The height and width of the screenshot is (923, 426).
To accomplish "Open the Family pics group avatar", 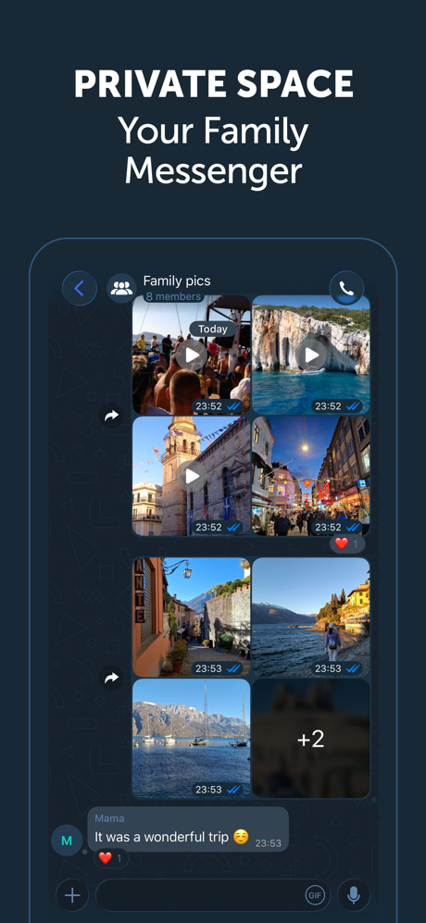I will click(121, 289).
